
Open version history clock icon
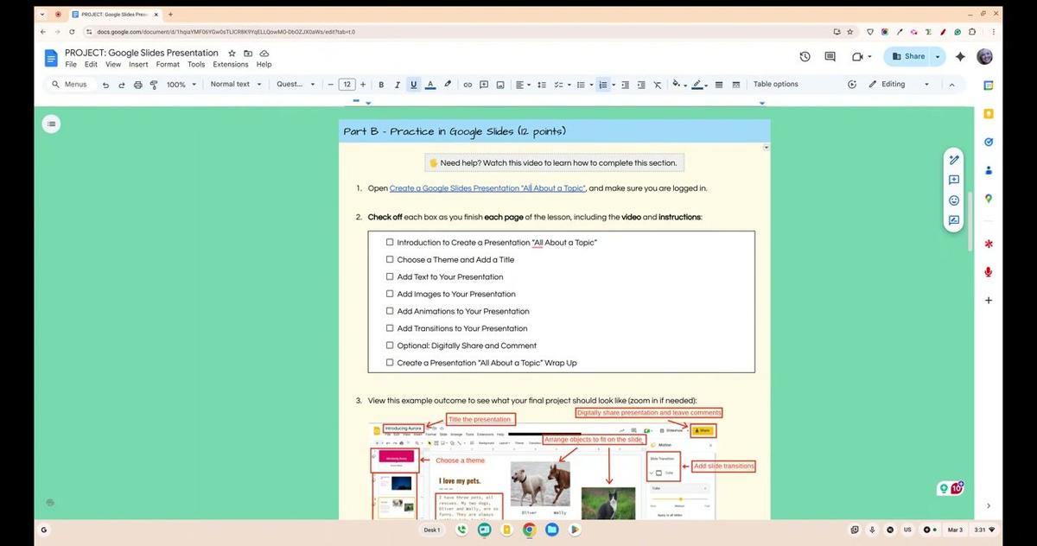pyautogui.click(x=805, y=57)
